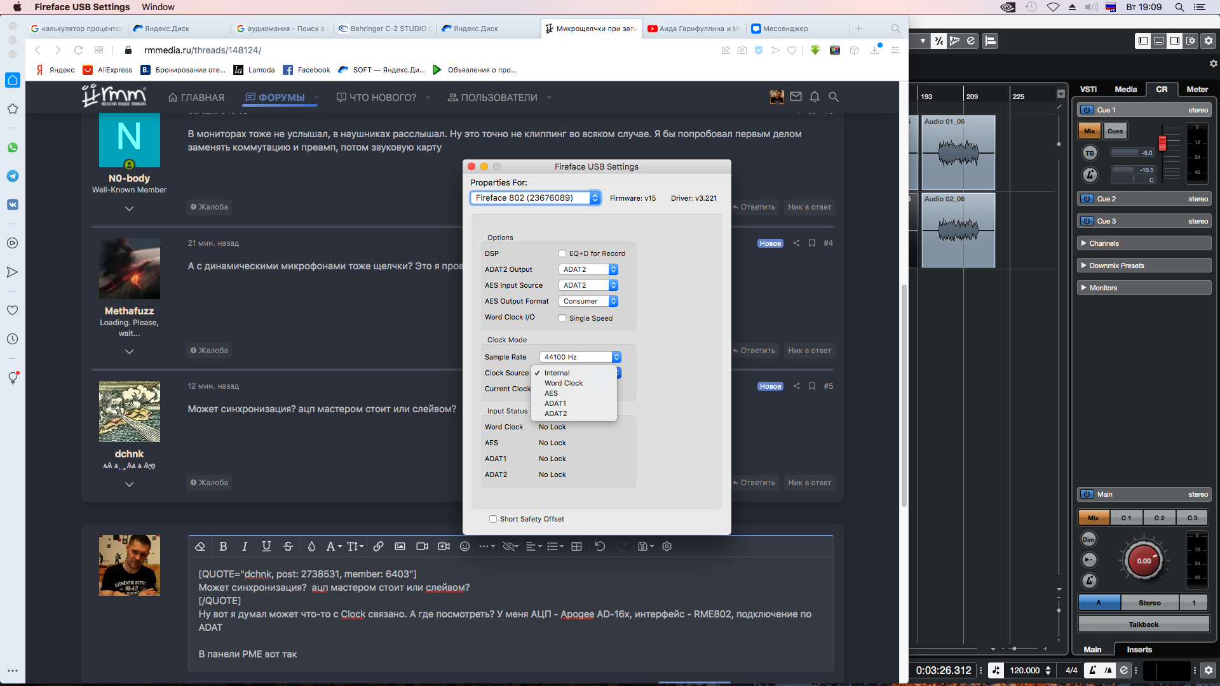Viewport: 1220px width, 686px height.
Task: Open WhatsApp in browser sidebar
Action: click(12, 147)
